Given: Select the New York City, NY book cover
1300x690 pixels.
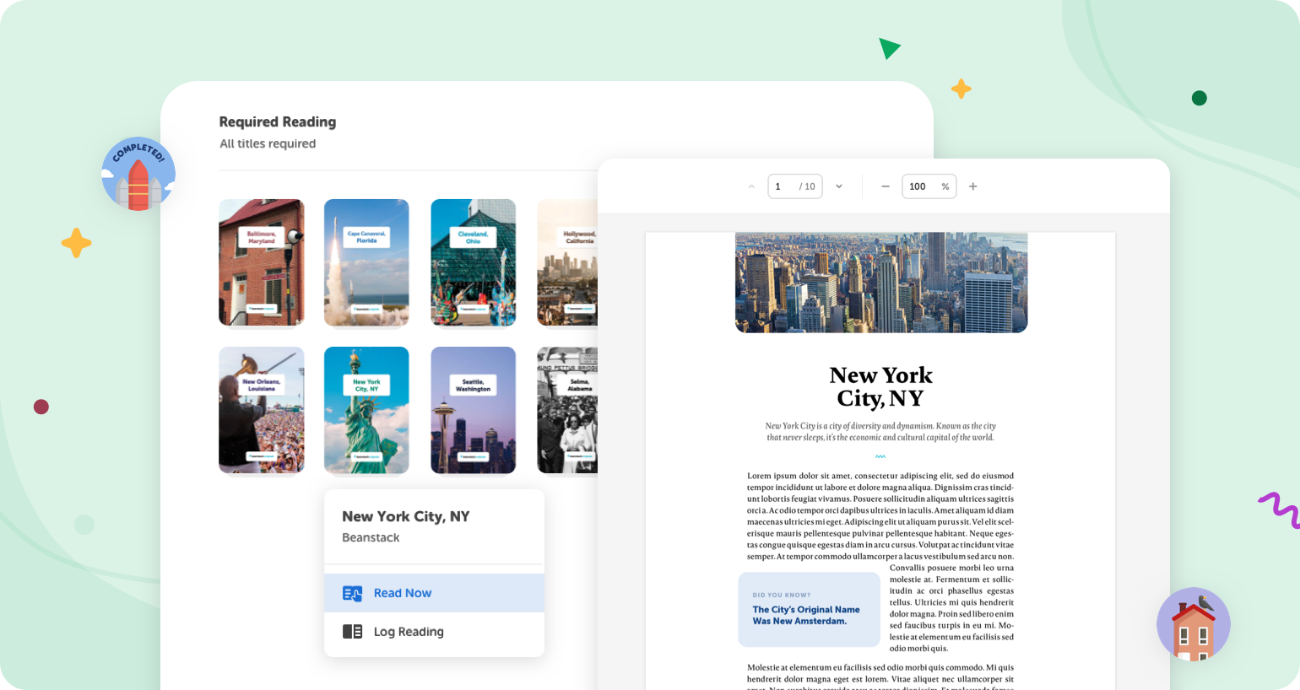Looking at the screenshot, I should (366, 410).
